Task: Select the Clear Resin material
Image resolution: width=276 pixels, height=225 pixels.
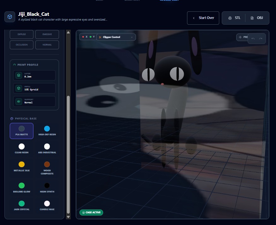Action: click(21, 149)
